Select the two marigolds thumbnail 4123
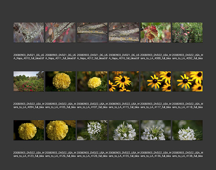This screenshot has height=170, width=216. pyautogui.click(x=29, y=130)
